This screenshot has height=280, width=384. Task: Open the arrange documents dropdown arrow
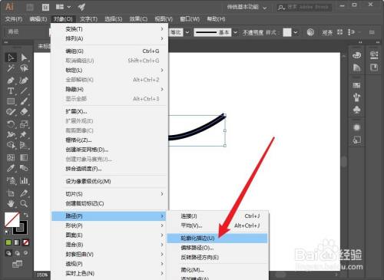(69, 7)
